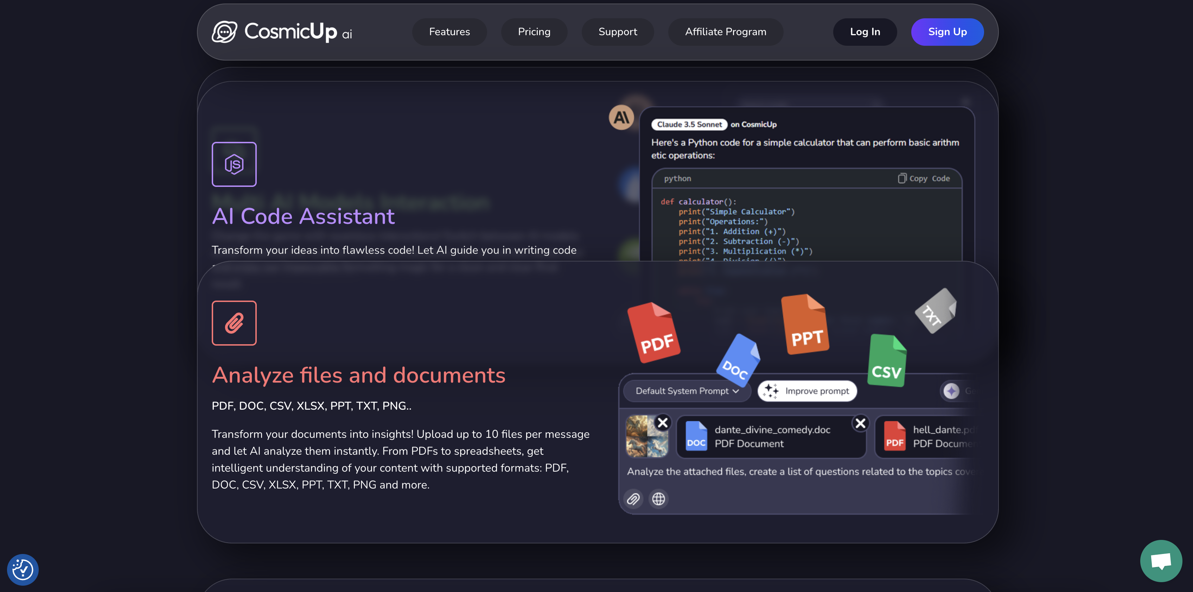1193x592 pixels.
Task: Click the floating PDF file icon
Action: pyautogui.click(x=653, y=332)
